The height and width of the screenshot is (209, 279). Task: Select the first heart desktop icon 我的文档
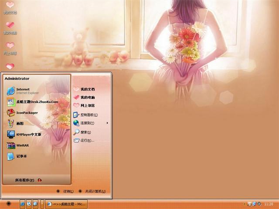(x=10, y=8)
